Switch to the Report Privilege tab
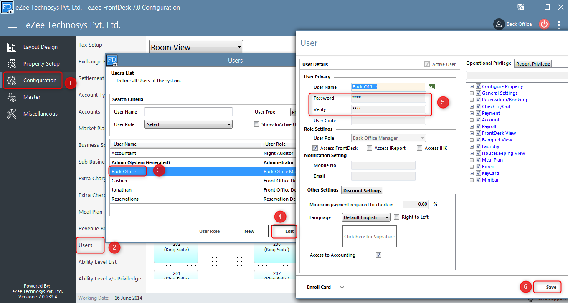This screenshot has height=303, width=568. pyautogui.click(x=533, y=64)
